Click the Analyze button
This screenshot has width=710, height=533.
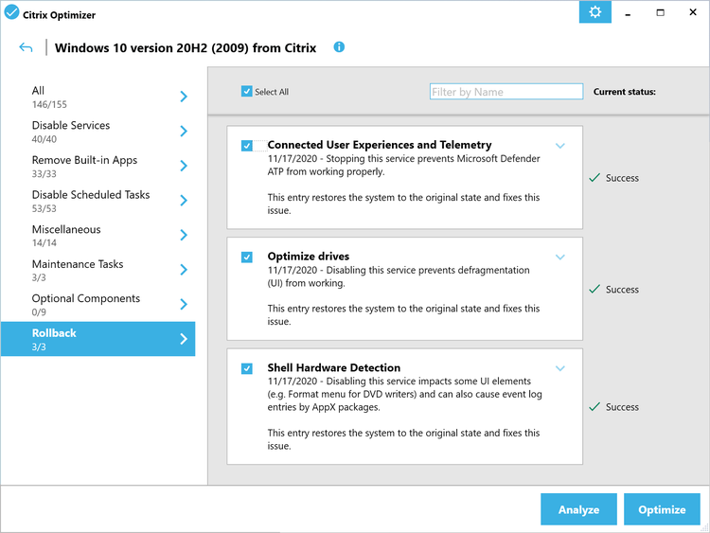coord(578,509)
